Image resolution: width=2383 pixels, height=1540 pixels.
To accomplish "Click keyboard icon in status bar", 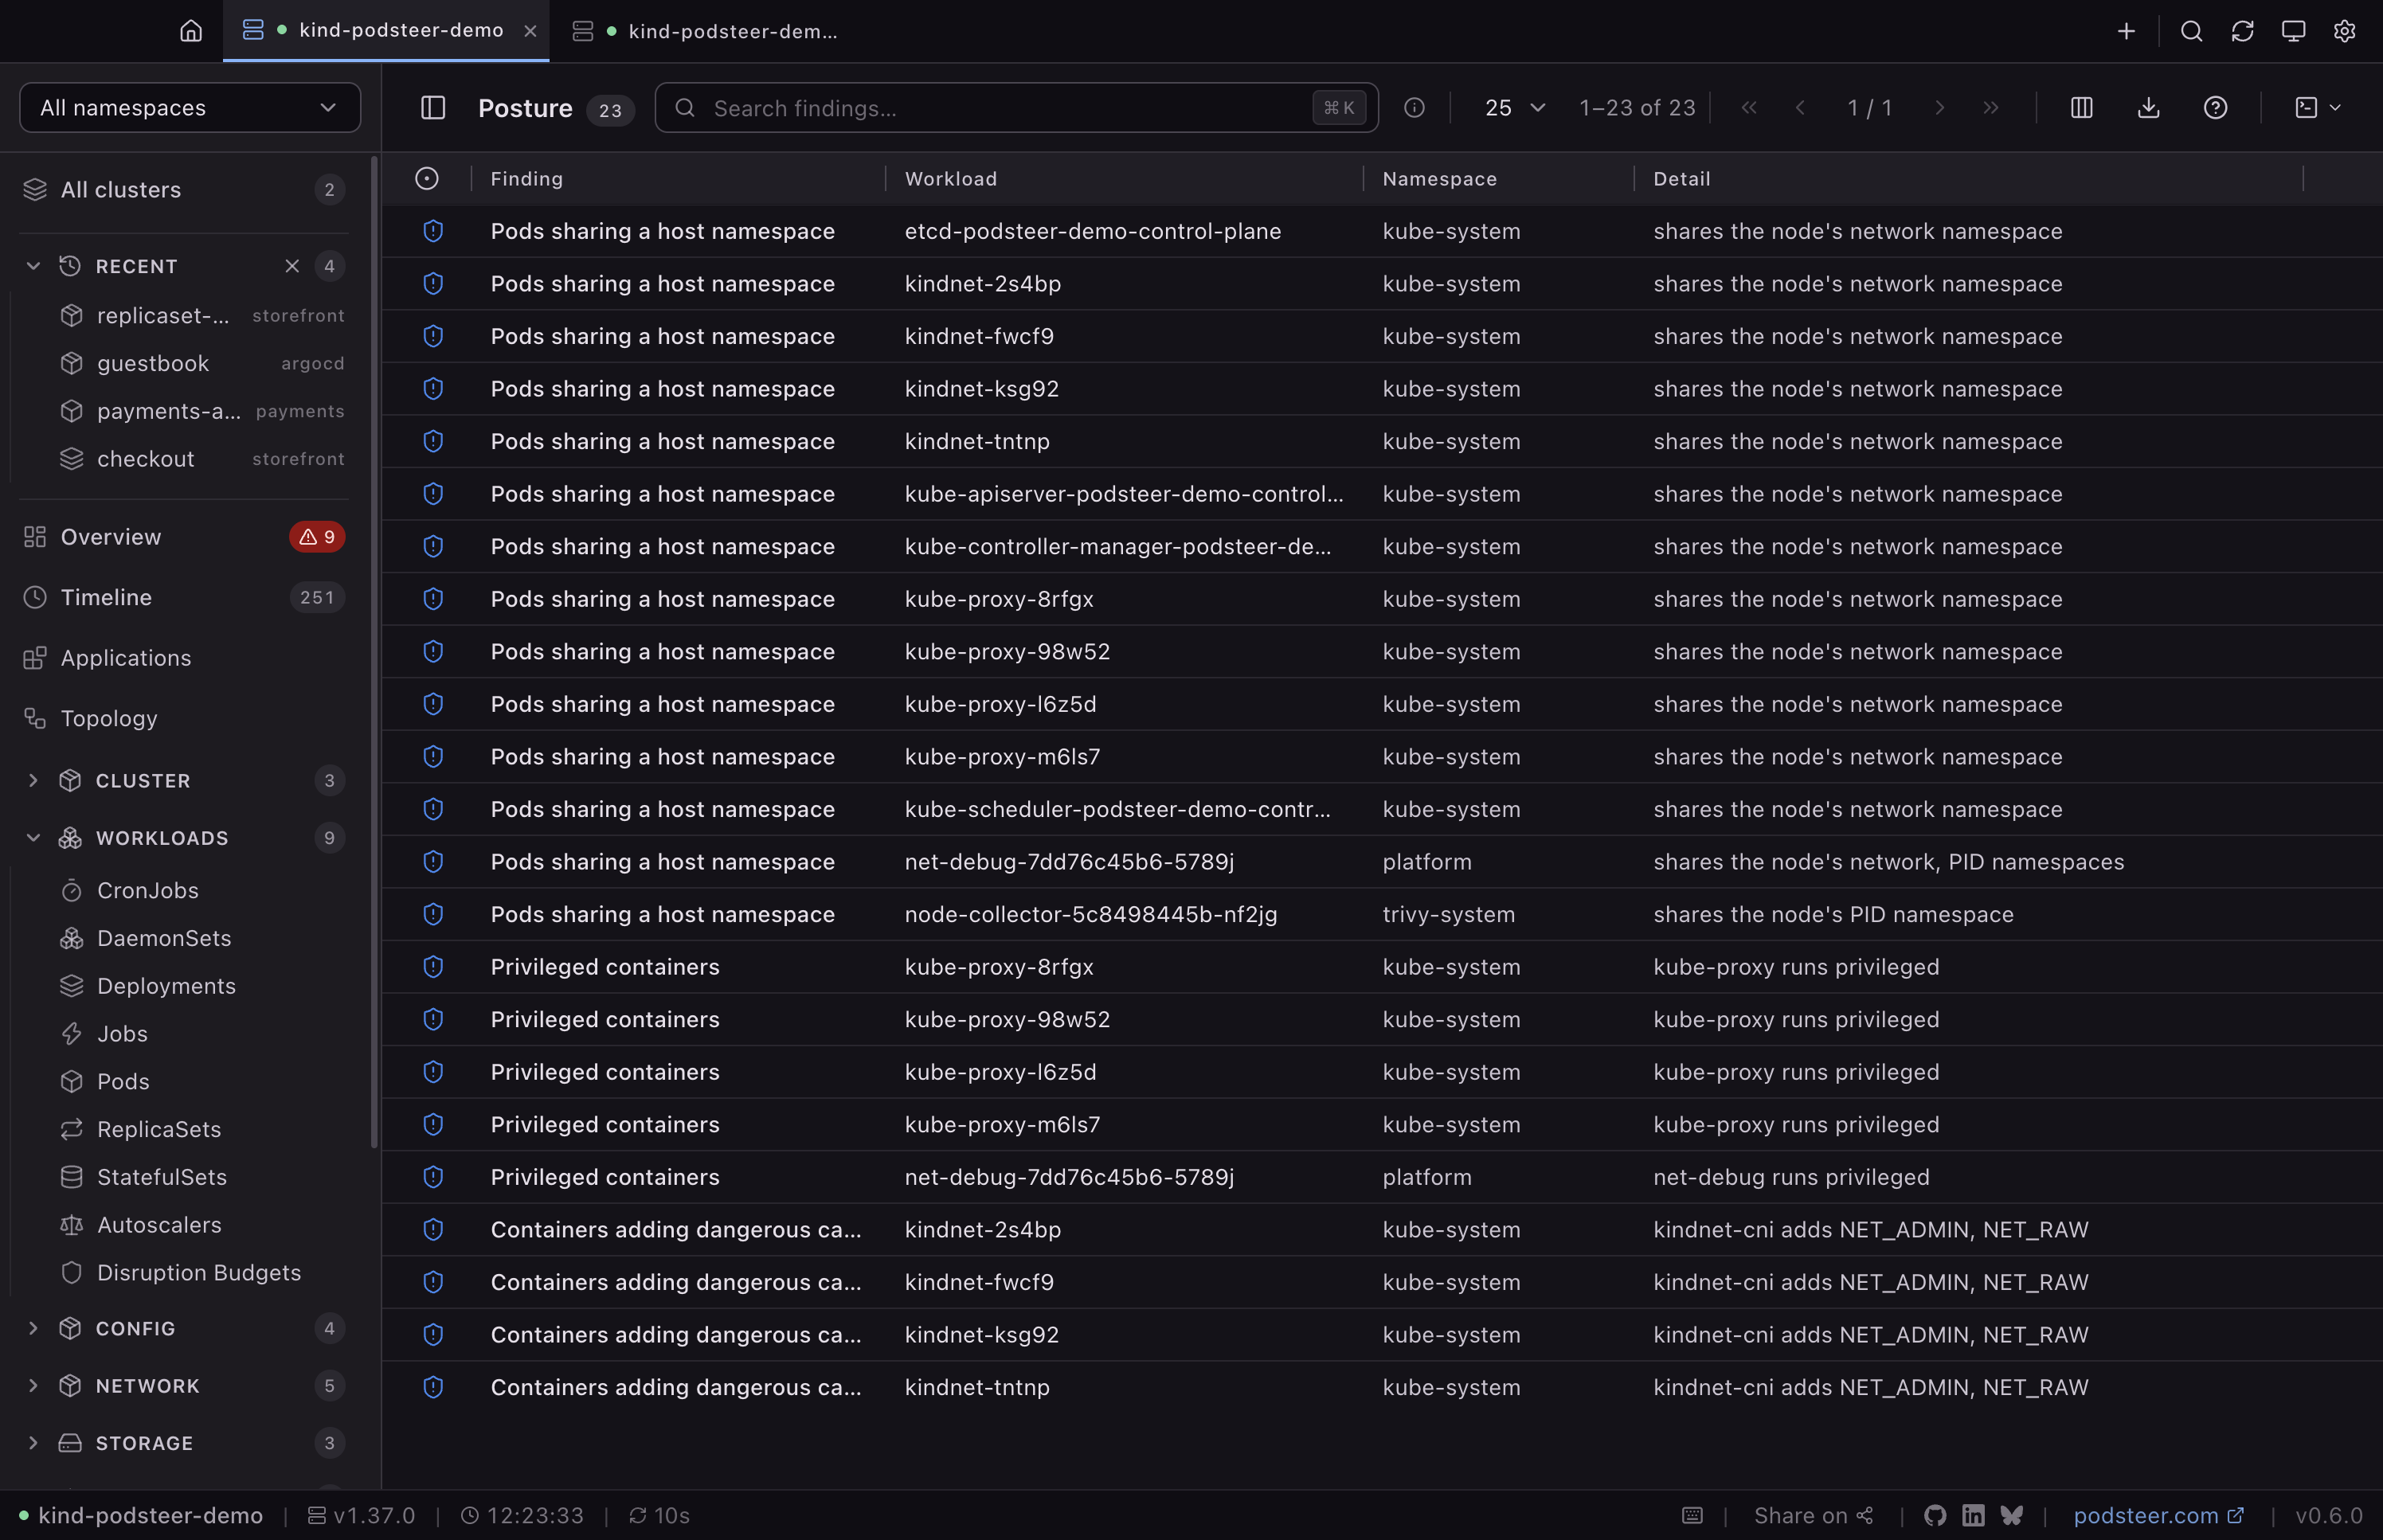I will (1692, 1515).
